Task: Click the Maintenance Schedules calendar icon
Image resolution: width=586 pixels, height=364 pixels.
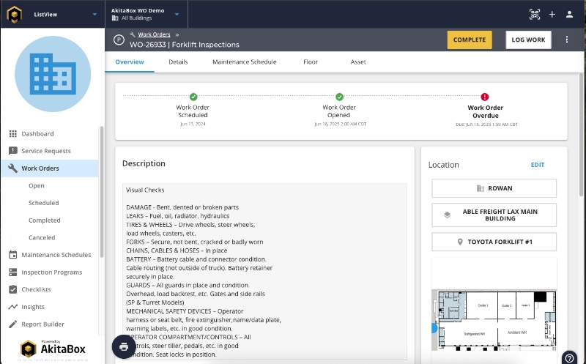Action: click(x=13, y=254)
